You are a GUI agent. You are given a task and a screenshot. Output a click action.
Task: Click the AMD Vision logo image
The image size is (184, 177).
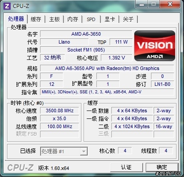click(155, 46)
